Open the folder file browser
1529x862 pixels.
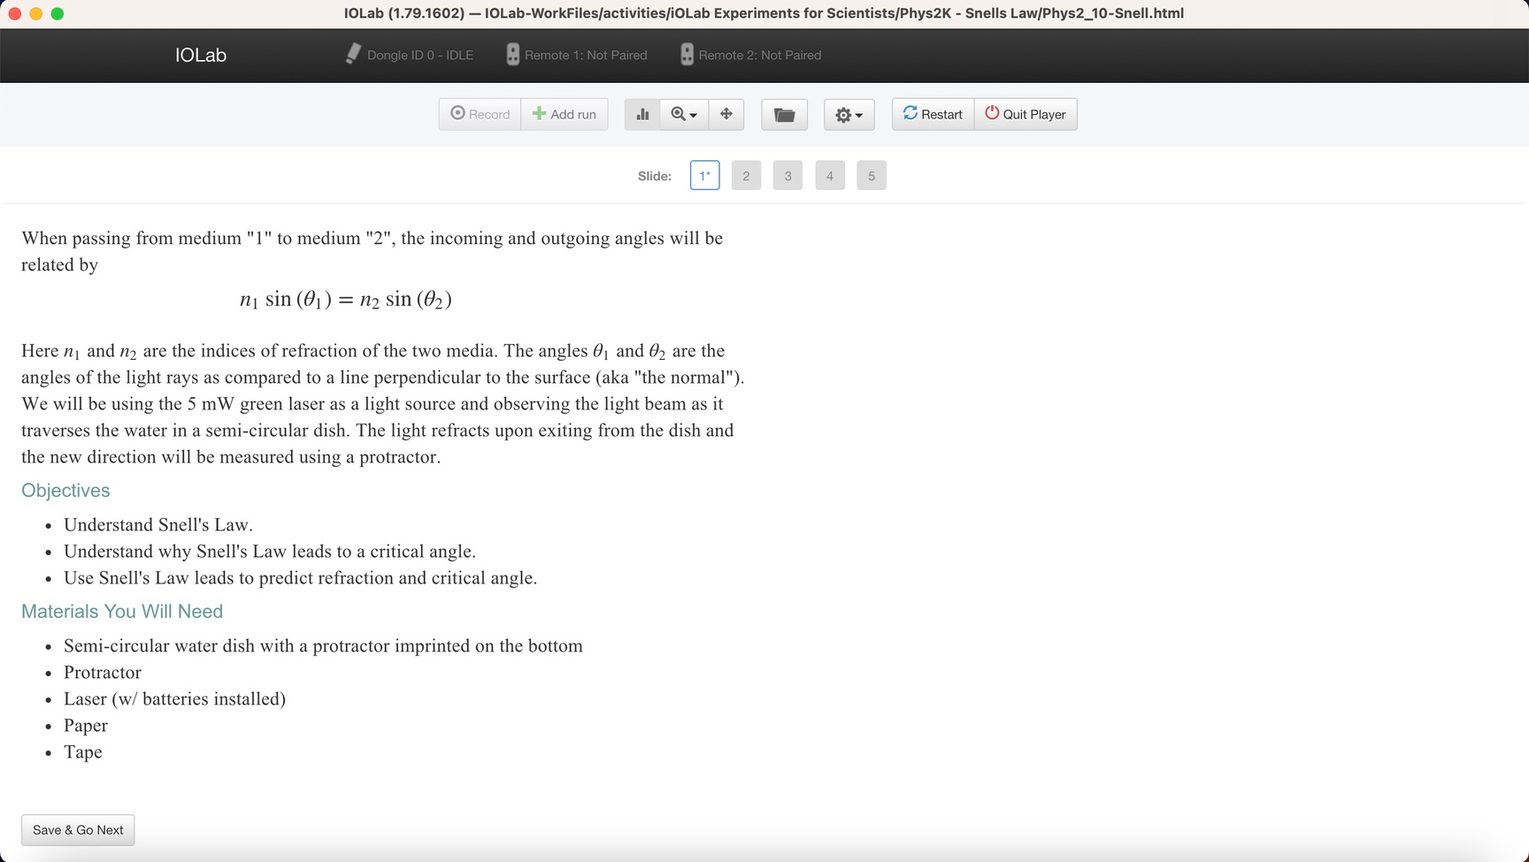tap(785, 114)
